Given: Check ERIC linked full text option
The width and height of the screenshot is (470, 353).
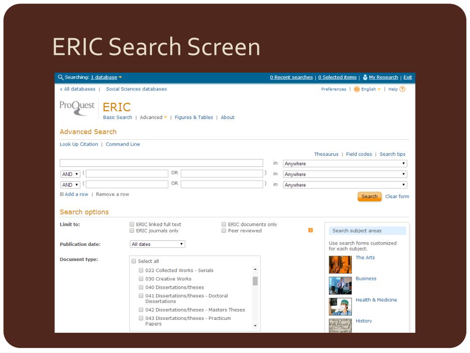Looking at the screenshot, I should tap(132, 225).
